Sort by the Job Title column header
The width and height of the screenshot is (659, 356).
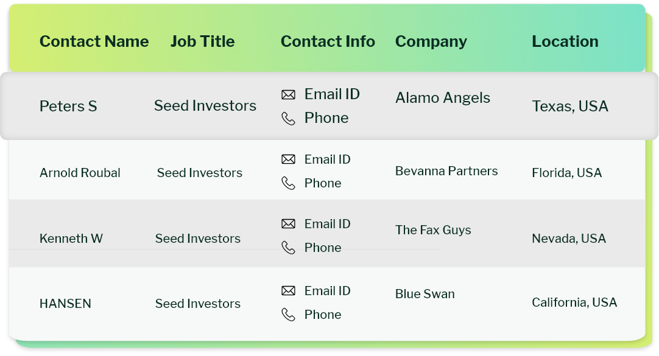pos(202,41)
